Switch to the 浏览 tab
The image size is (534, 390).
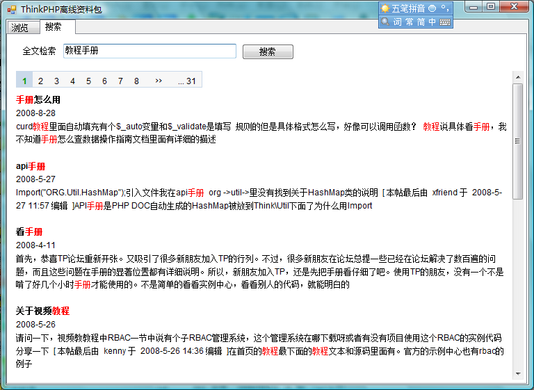point(23,27)
